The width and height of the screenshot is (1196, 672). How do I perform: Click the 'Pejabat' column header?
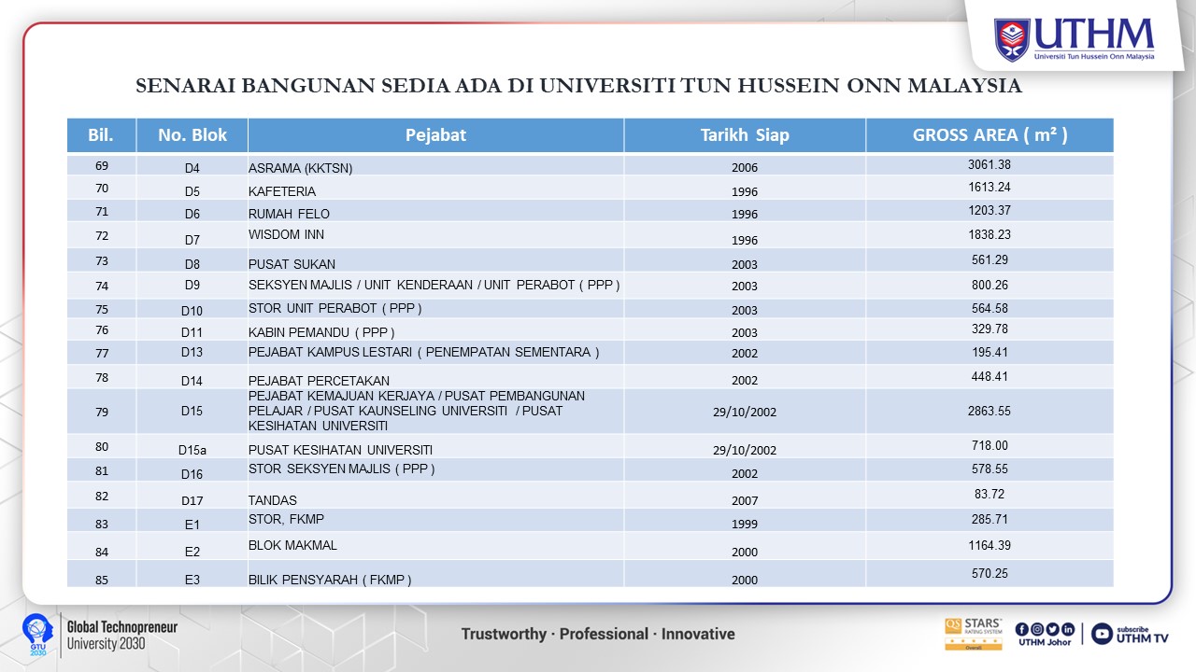(435, 135)
